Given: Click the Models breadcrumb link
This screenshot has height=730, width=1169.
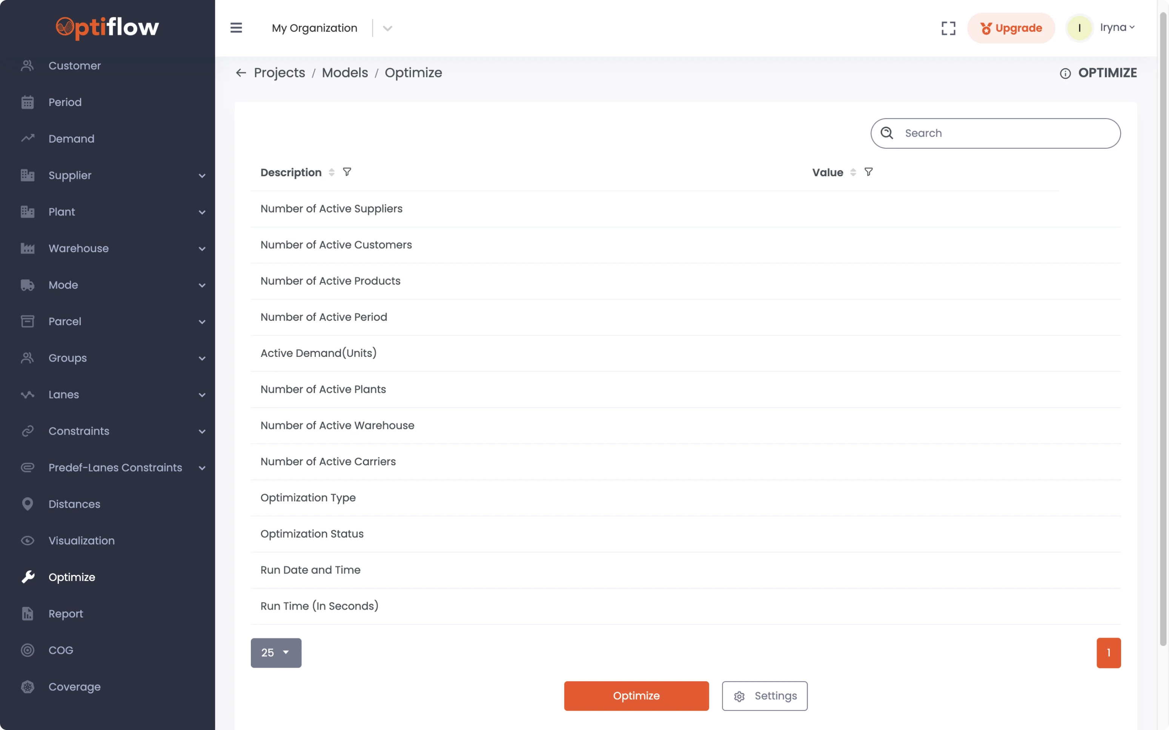Looking at the screenshot, I should [x=345, y=73].
